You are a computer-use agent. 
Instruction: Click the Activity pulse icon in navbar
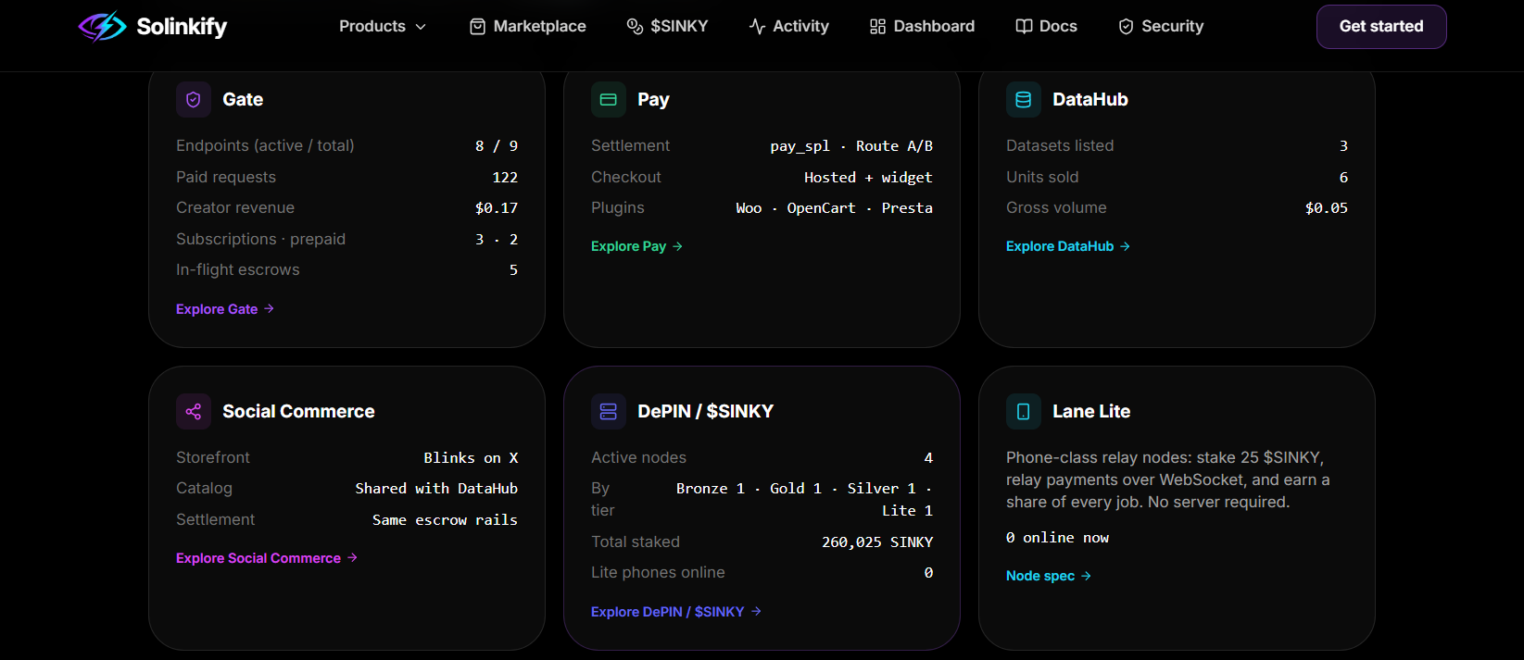(757, 27)
